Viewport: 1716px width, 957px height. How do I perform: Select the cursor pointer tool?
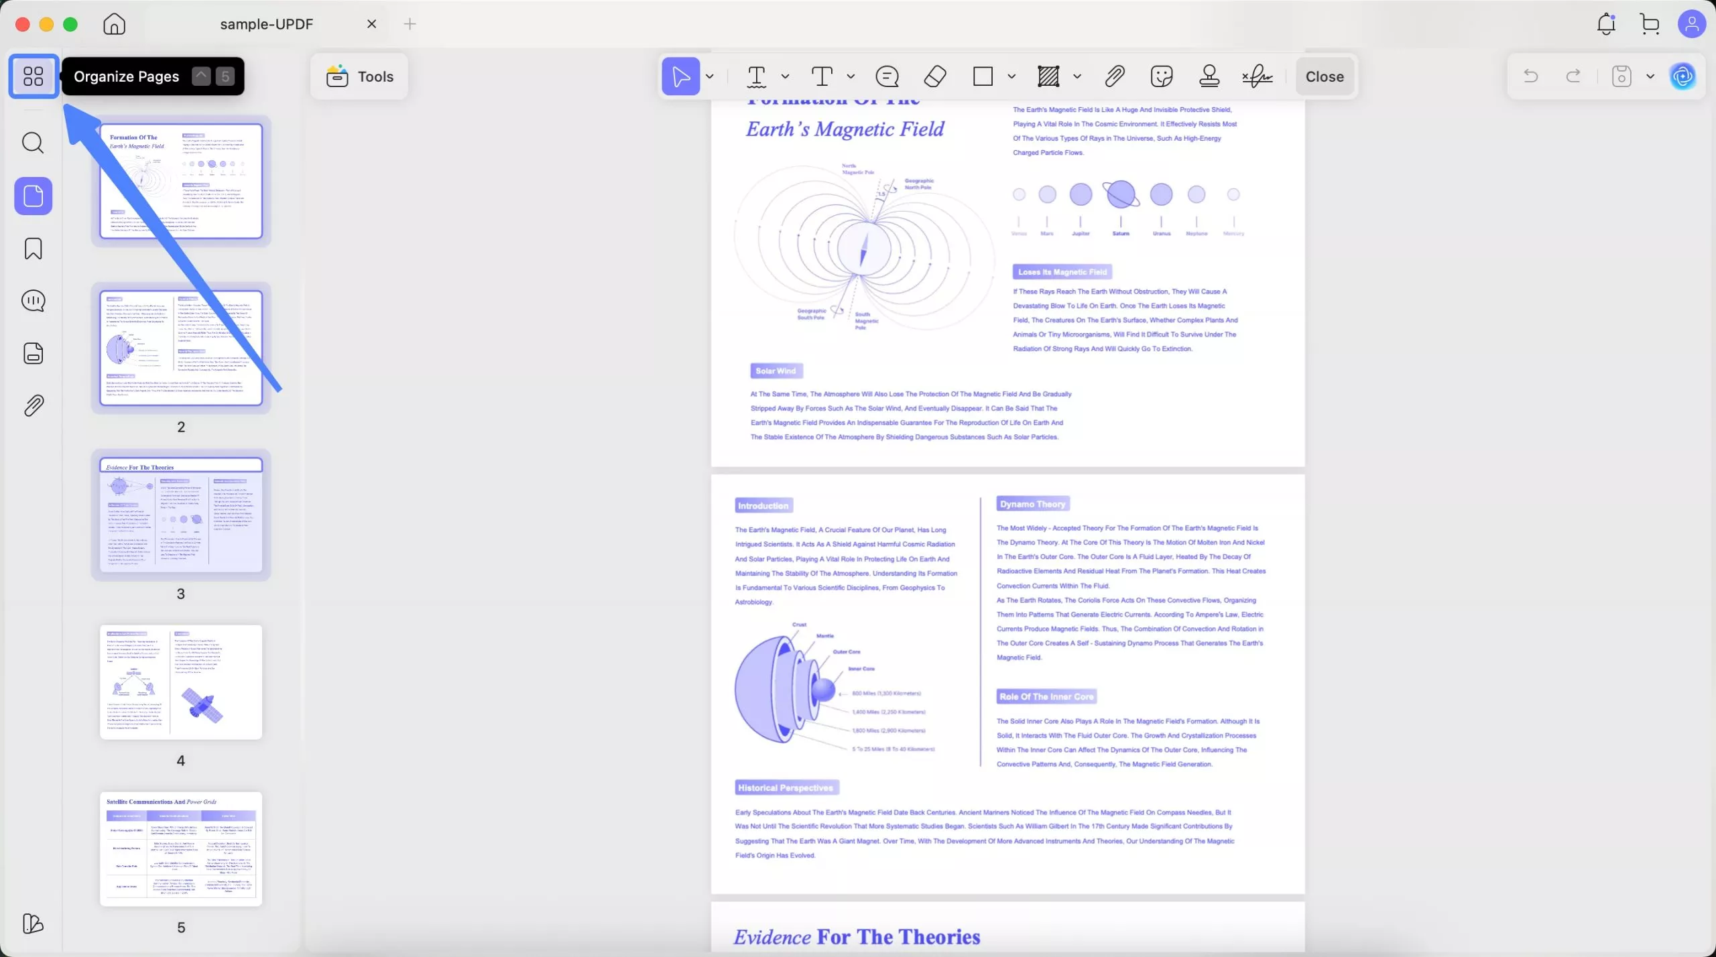pos(680,76)
